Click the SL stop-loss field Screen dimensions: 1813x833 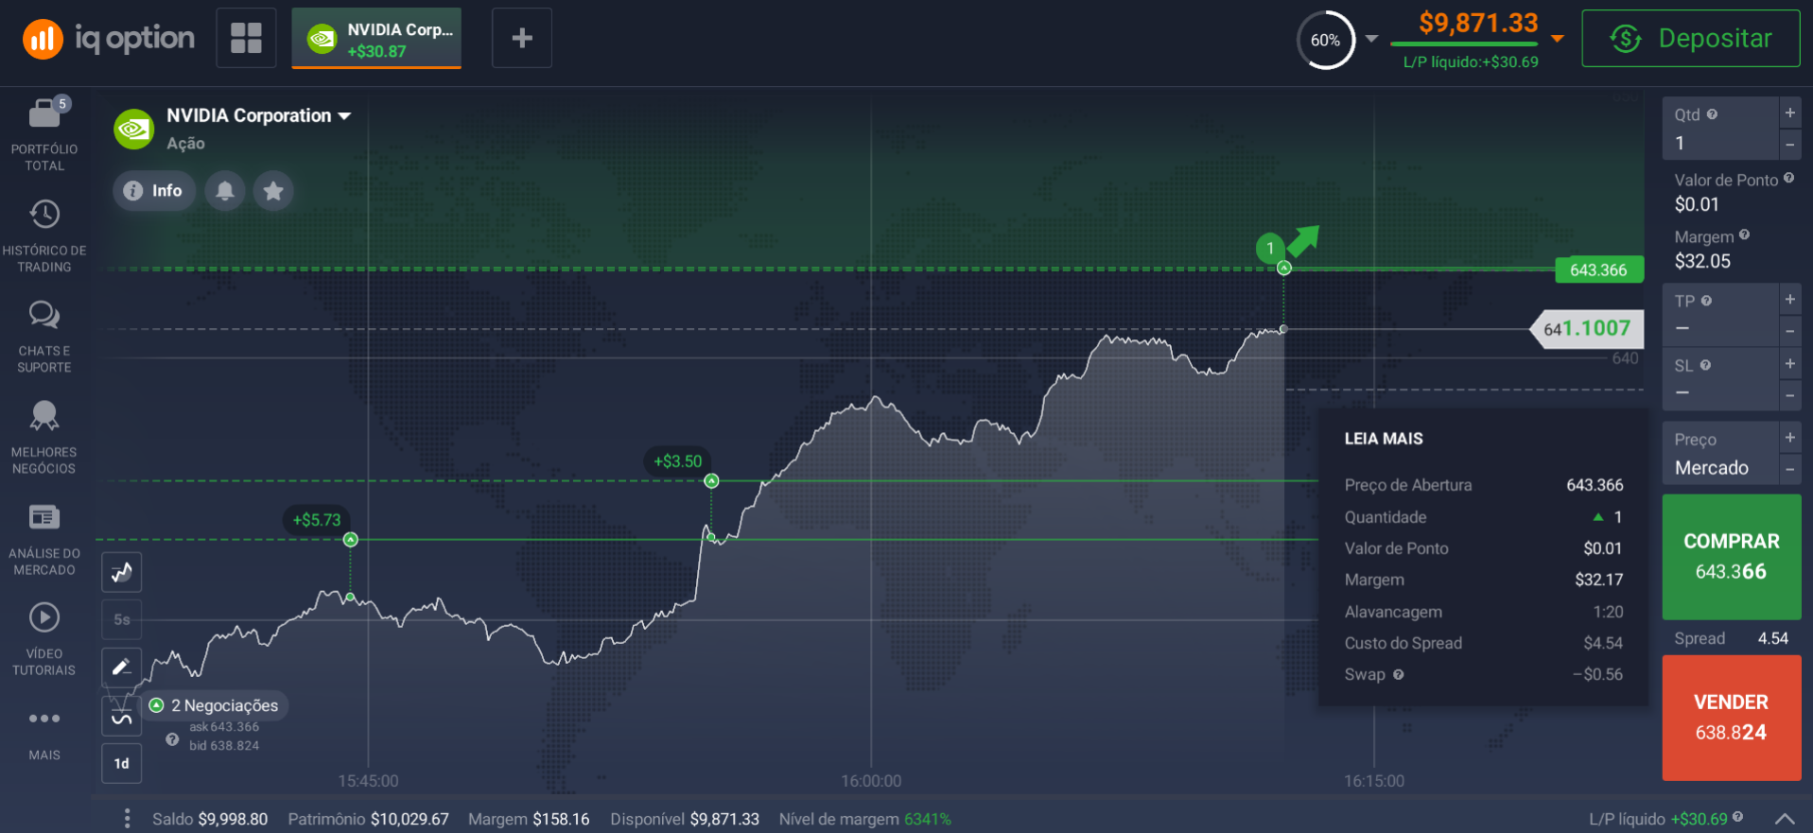coord(1721,379)
